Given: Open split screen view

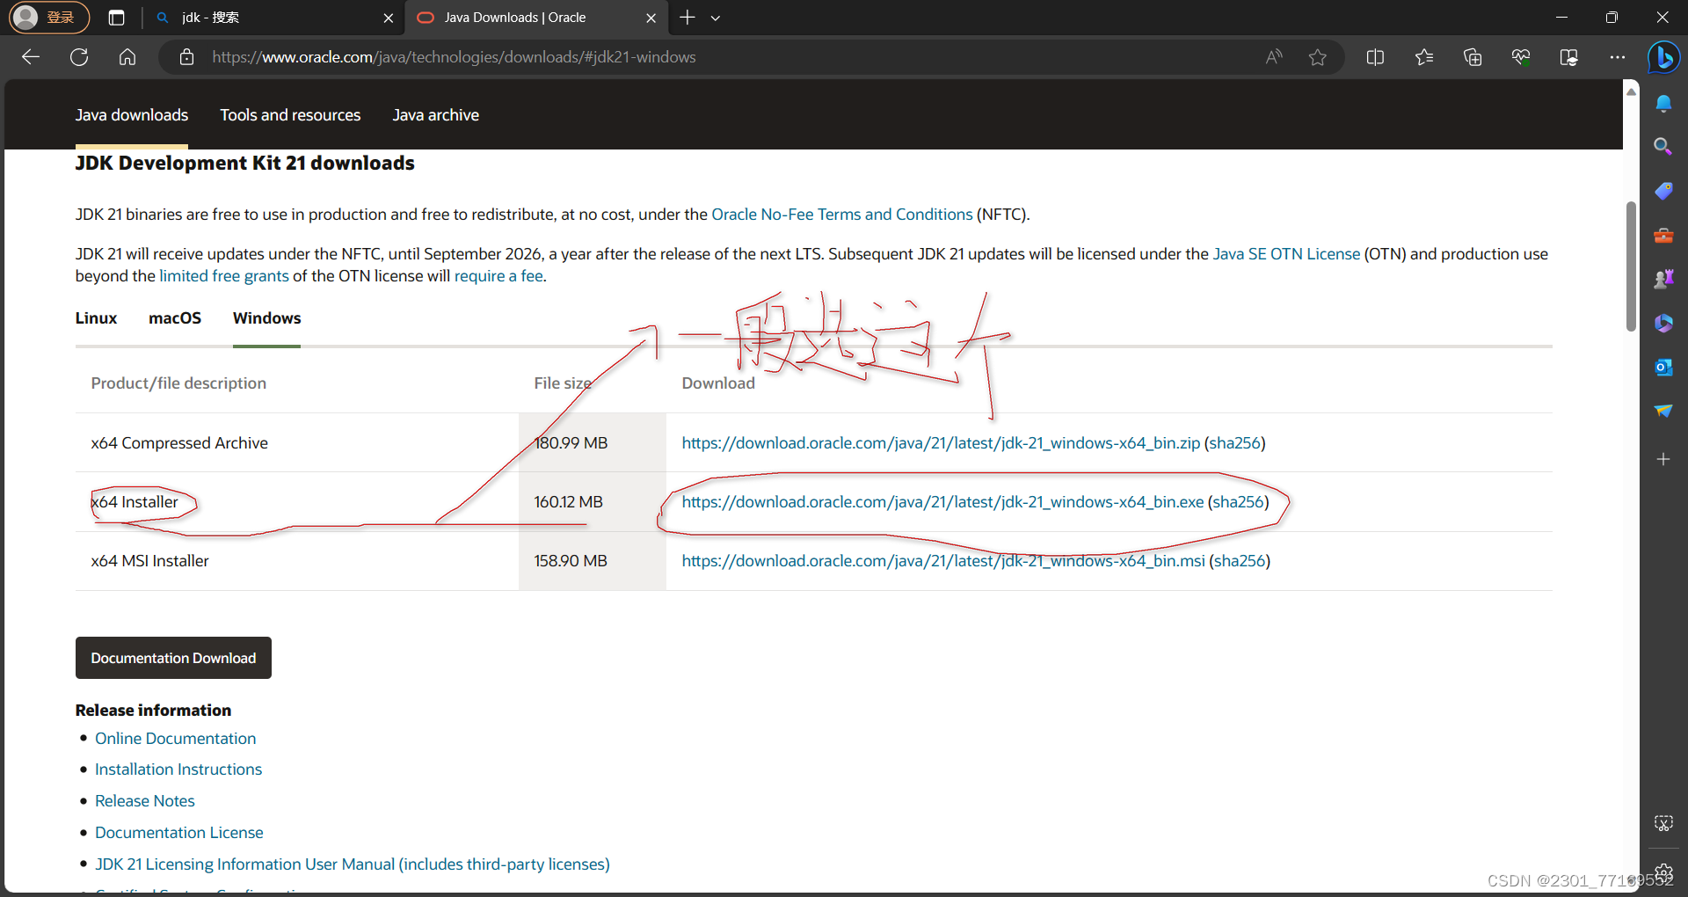Looking at the screenshot, I should tap(1376, 57).
